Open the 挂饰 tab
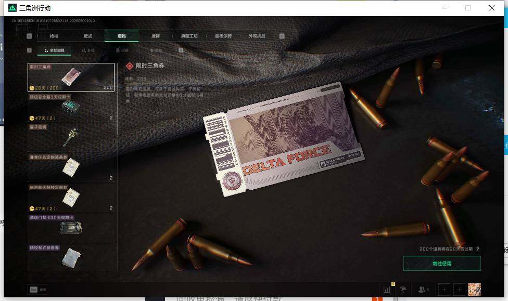 pyautogui.click(x=156, y=36)
